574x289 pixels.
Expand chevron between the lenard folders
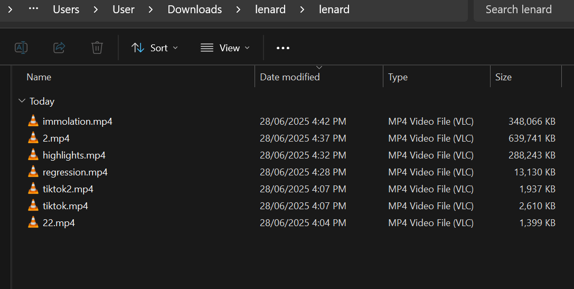tap(303, 10)
